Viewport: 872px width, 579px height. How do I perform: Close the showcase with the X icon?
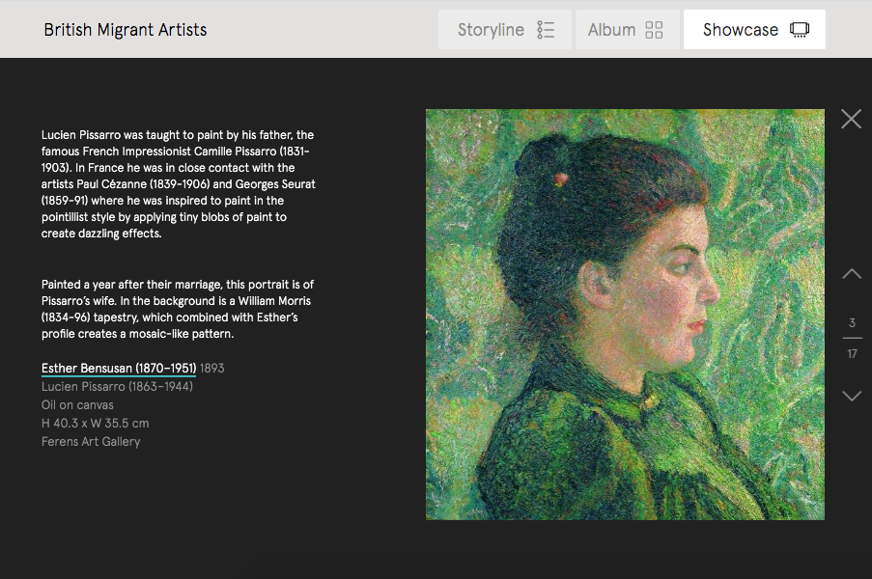pyautogui.click(x=851, y=119)
